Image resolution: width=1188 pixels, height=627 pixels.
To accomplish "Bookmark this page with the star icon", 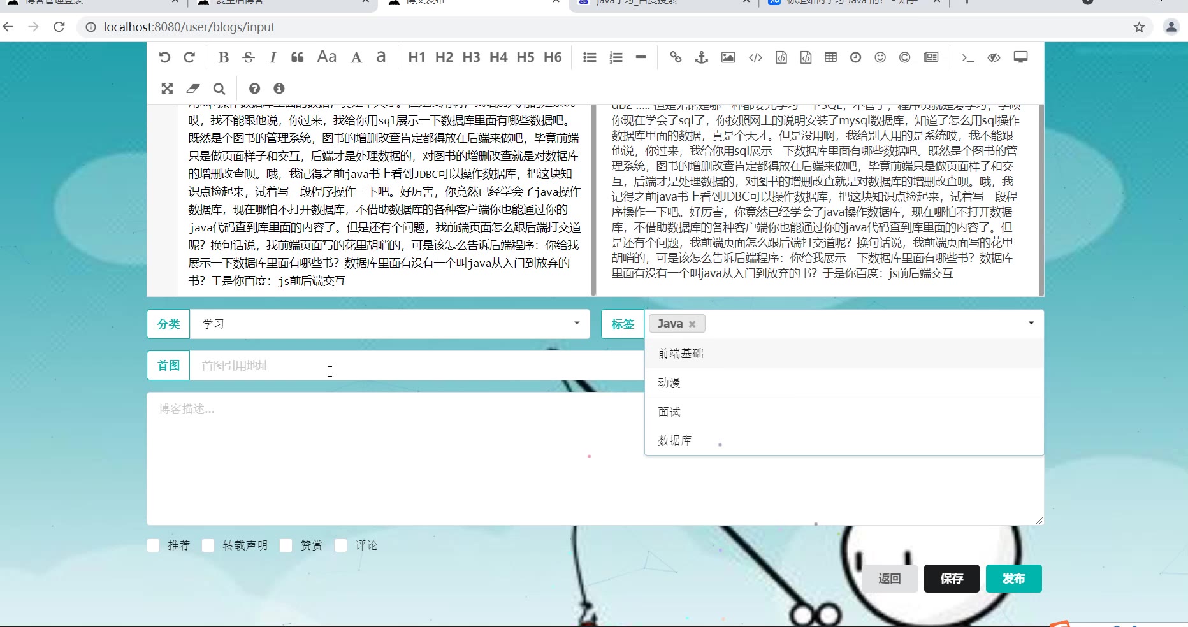I will pos(1139,27).
